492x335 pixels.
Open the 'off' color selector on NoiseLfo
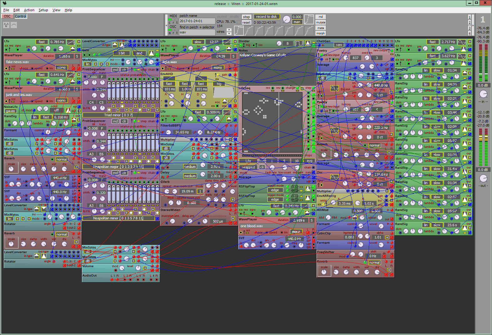coord(57,110)
